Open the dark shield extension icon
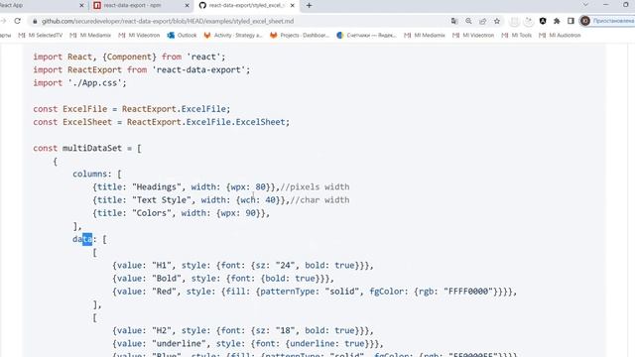The image size is (635, 357). 543,21
